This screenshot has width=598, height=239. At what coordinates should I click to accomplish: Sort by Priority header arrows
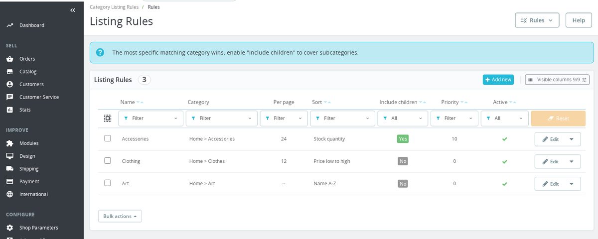464,102
